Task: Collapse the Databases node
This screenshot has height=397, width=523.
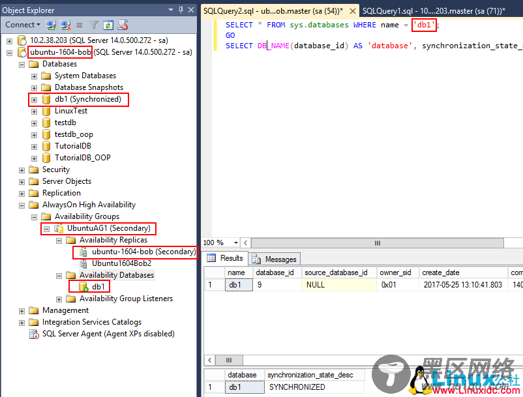Action: 22,63
